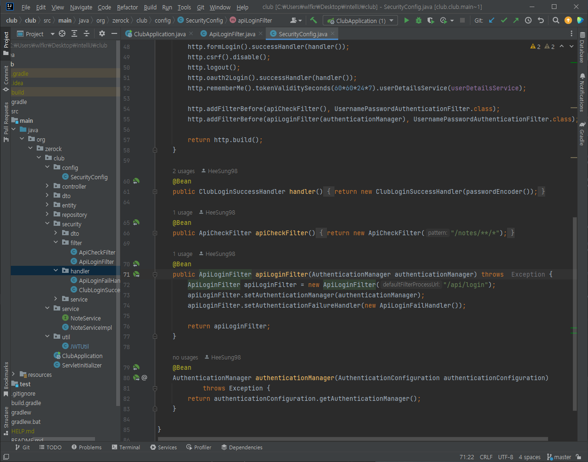
Task: Open Search Everywhere magnifier icon
Action: pyautogui.click(x=556, y=20)
